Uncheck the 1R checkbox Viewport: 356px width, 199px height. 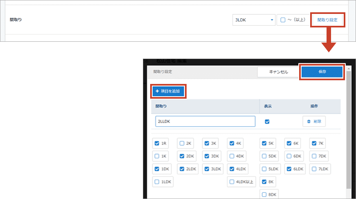pos(157,143)
